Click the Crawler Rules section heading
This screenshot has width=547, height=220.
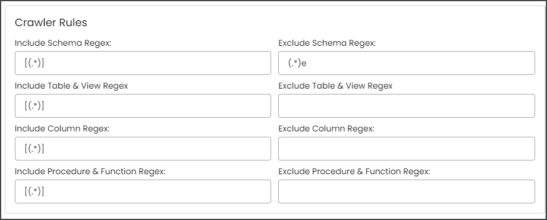(x=51, y=23)
